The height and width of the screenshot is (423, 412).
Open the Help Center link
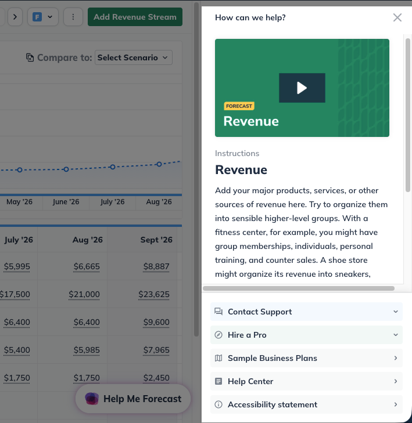click(x=306, y=381)
